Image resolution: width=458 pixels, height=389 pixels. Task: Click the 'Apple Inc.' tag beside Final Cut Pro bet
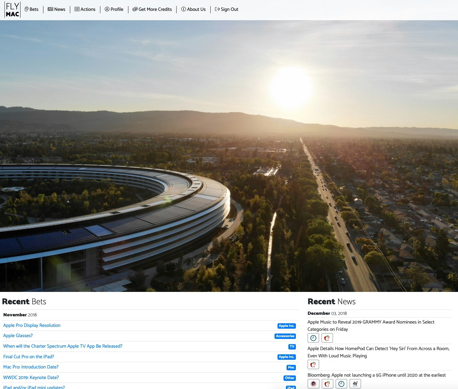tap(286, 357)
